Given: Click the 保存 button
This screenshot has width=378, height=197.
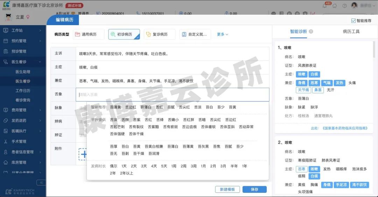Looking at the screenshot, I should 254,189.
